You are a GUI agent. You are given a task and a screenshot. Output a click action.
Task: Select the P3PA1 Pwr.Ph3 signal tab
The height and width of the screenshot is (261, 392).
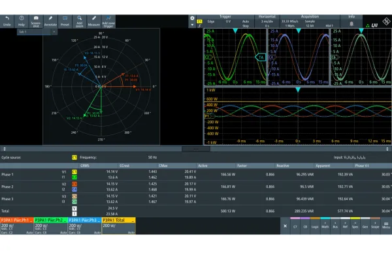pyautogui.click(x=84, y=226)
